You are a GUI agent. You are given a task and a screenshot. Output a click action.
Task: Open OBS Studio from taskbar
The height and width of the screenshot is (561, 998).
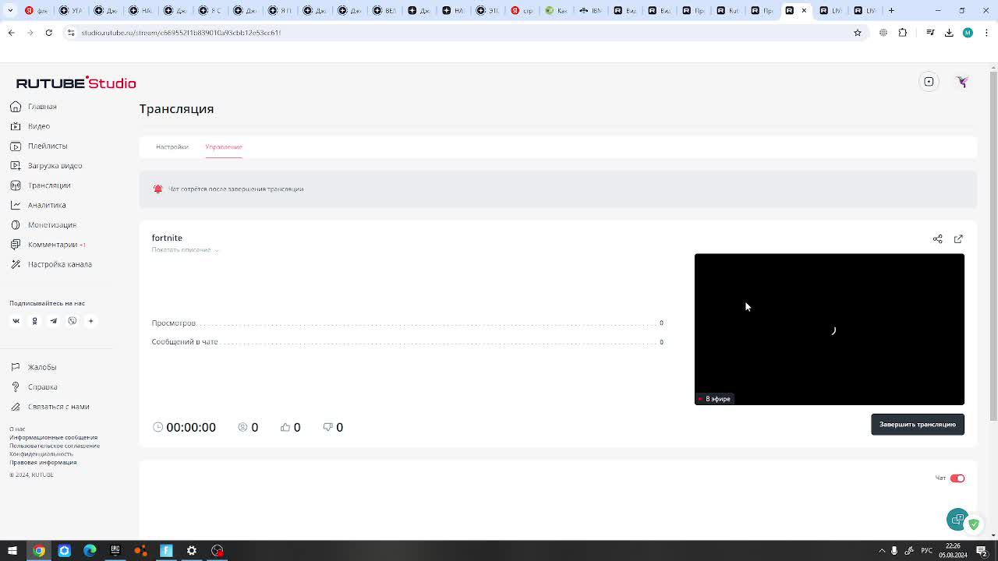[x=218, y=551]
